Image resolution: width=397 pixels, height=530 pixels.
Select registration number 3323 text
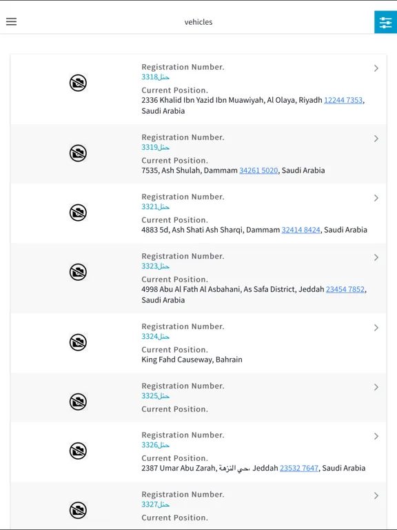coord(155,266)
